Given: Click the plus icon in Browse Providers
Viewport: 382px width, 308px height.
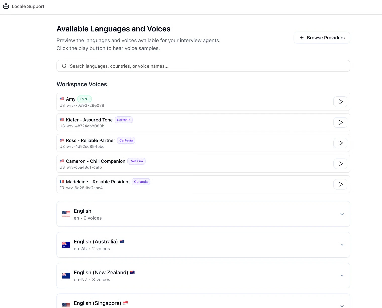Looking at the screenshot, I should [x=302, y=38].
